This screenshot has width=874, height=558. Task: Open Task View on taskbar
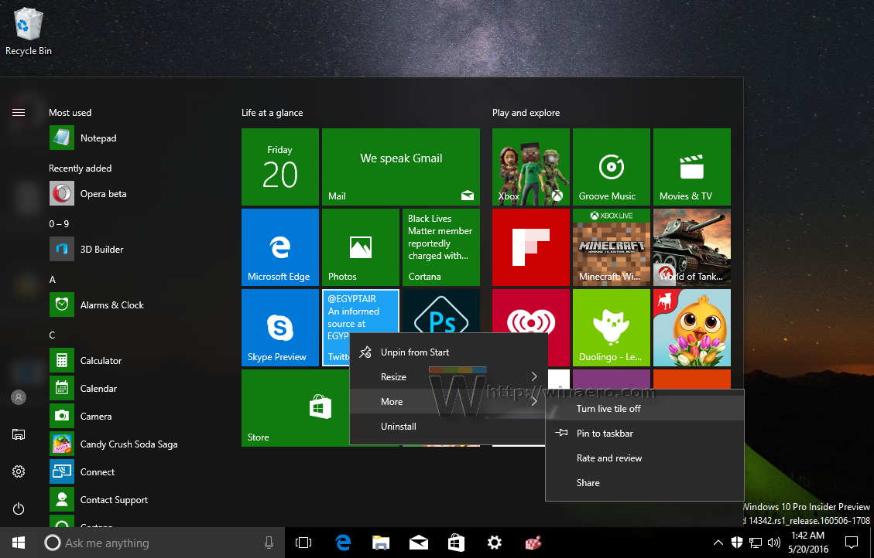[x=303, y=543]
